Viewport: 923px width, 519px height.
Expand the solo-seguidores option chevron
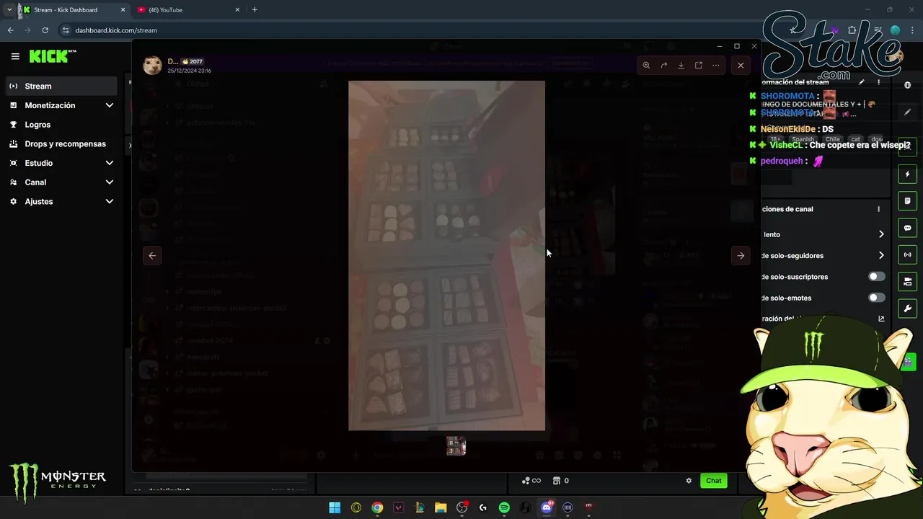[x=881, y=255]
